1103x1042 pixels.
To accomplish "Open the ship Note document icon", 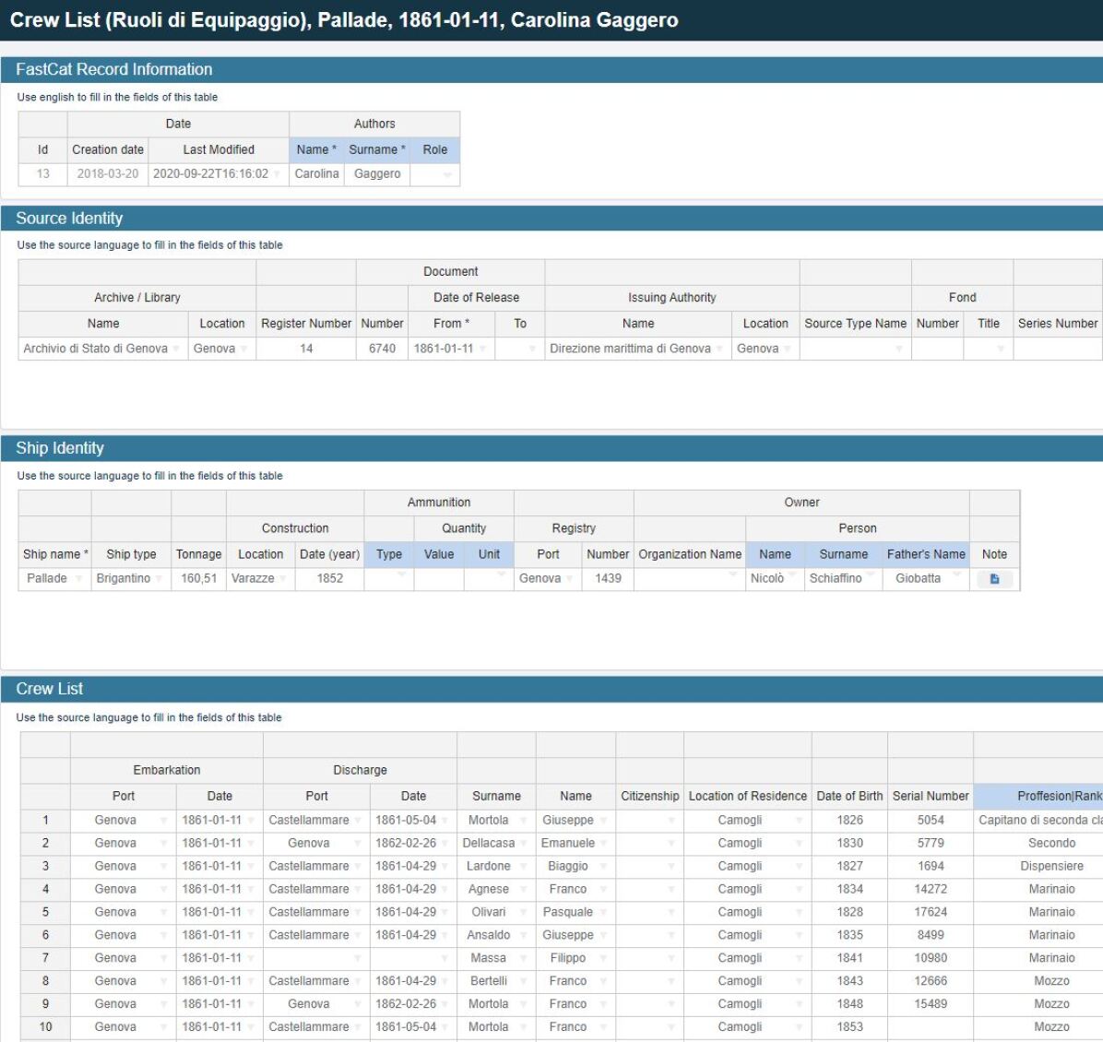I will [x=994, y=578].
